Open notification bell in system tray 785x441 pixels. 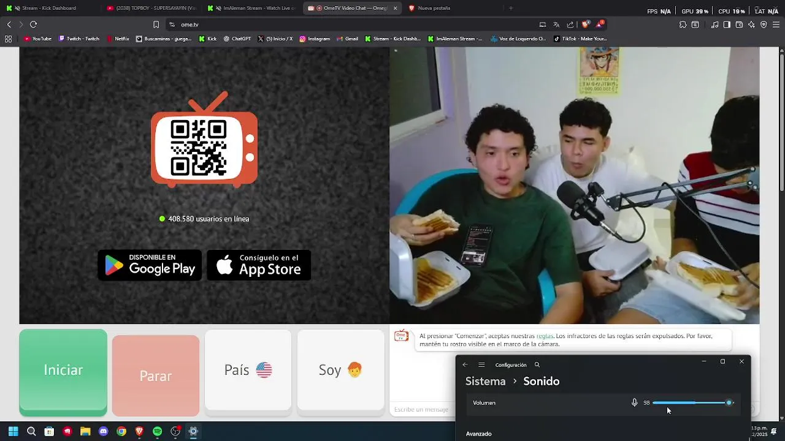coord(774,431)
